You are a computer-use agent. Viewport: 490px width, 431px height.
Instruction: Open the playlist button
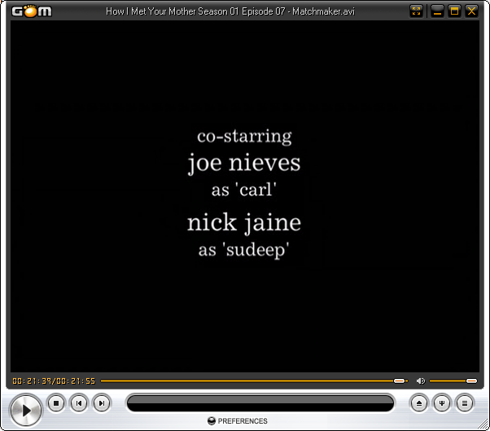click(x=465, y=403)
